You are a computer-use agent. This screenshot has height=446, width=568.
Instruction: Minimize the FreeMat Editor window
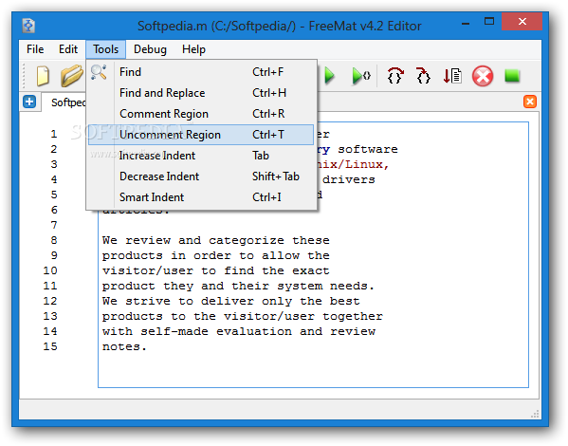tap(466, 24)
